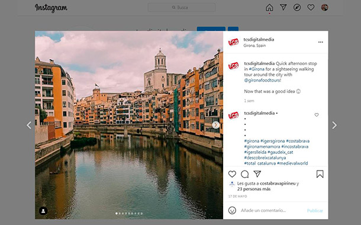Image resolution: width=361 pixels, height=225 pixels.
Task: Open the #gironamenamora hashtag
Action: (x=262, y=147)
